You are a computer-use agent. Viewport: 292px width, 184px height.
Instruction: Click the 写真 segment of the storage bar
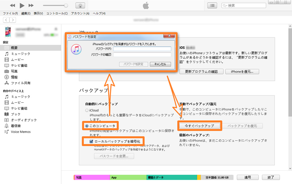[92, 177]
